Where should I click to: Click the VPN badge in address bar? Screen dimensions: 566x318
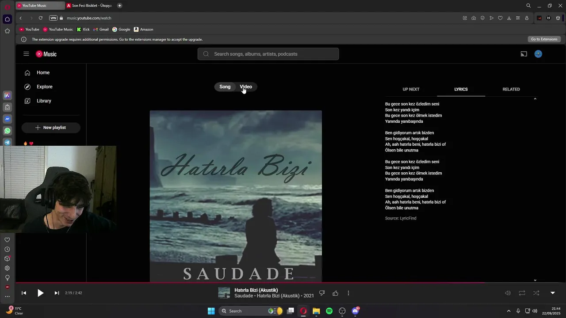54,18
